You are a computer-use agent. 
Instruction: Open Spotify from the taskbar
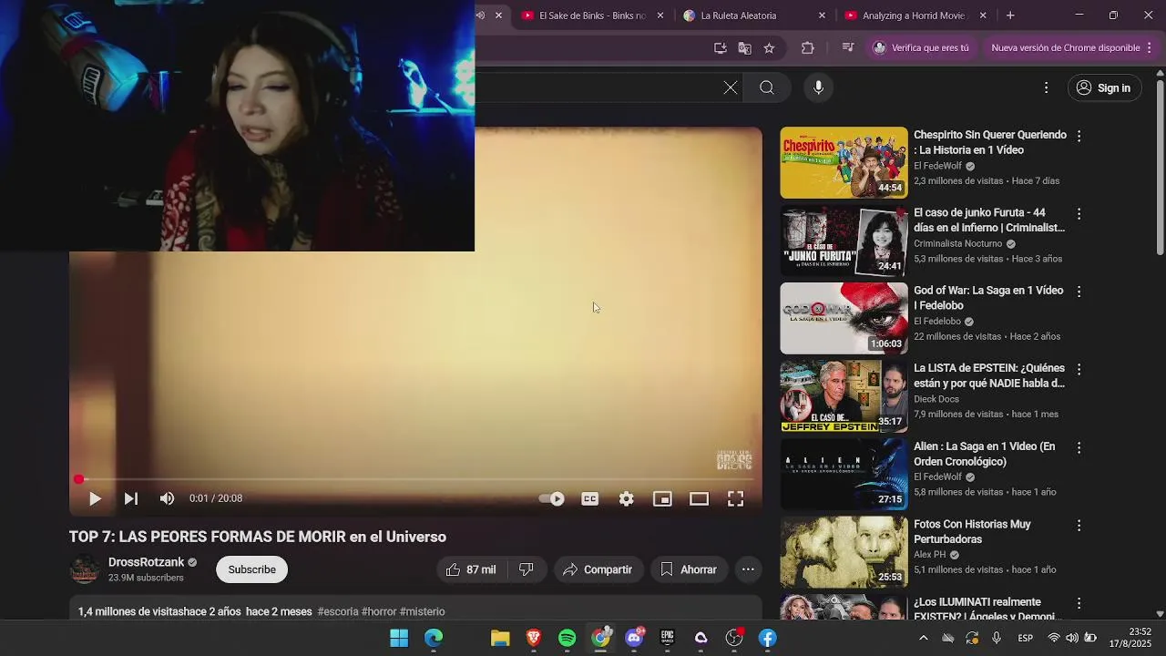567,638
